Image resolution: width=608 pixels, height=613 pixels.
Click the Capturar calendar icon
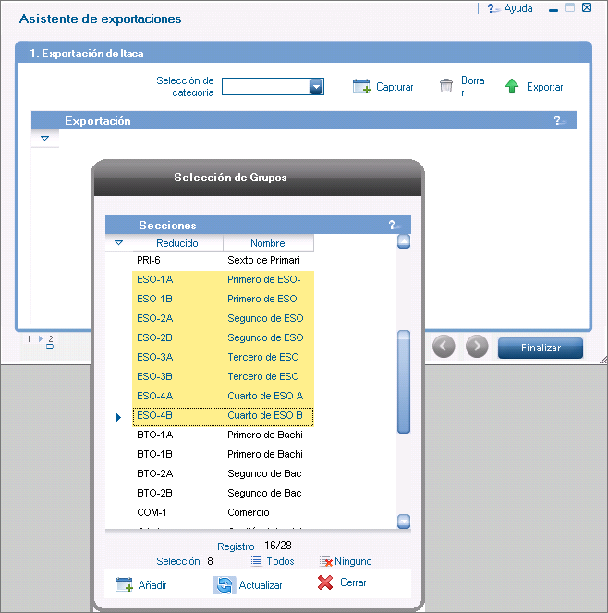[x=361, y=87]
